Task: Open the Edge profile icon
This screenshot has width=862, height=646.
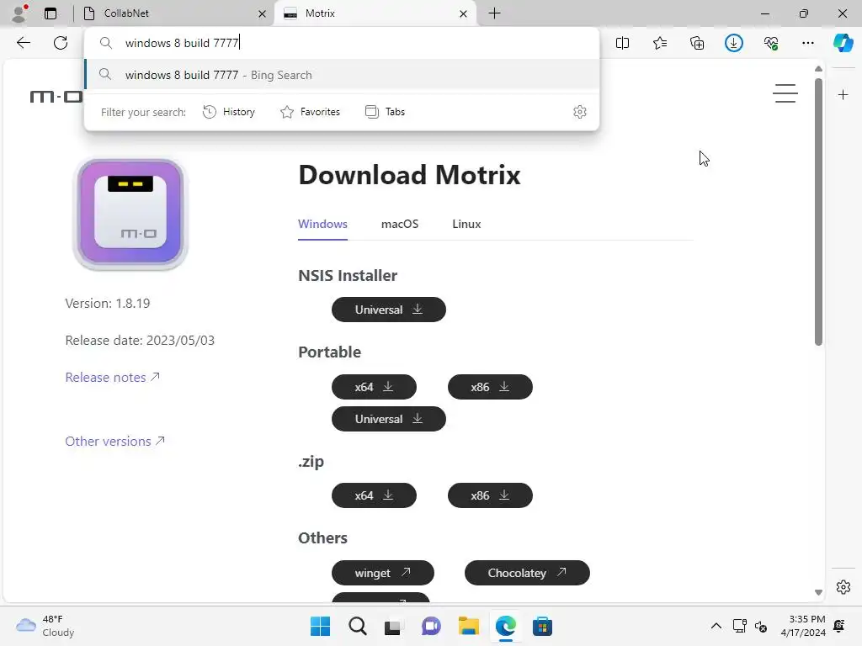Action: 20,13
